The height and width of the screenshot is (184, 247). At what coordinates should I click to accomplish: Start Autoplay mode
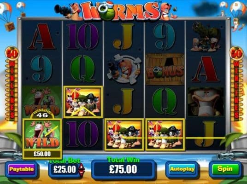(x=182, y=169)
